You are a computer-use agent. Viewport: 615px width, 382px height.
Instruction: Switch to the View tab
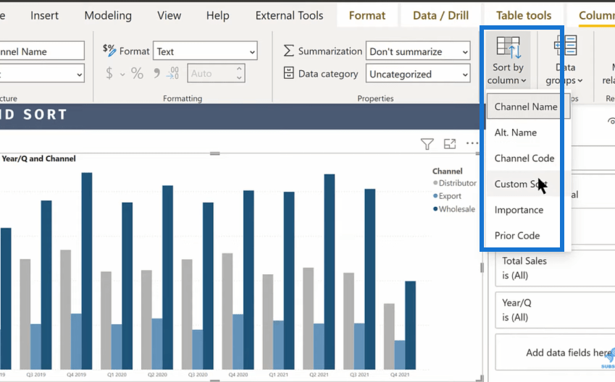point(169,15)
